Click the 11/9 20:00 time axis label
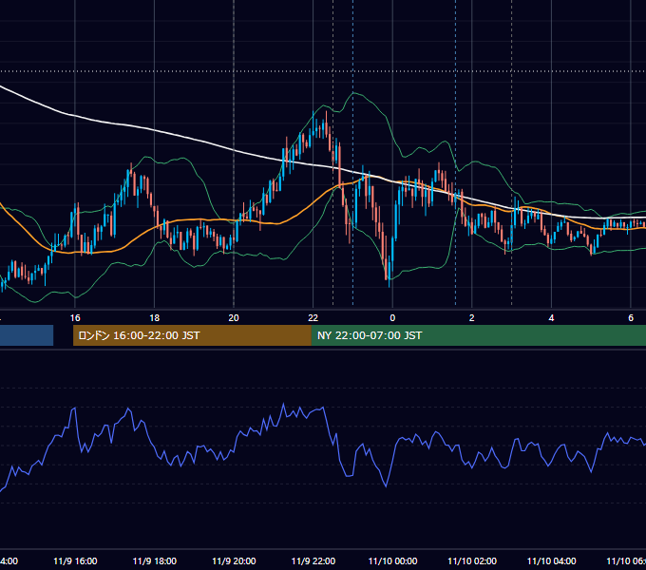Screen dimensions: 646x570 tap(234, 561)
